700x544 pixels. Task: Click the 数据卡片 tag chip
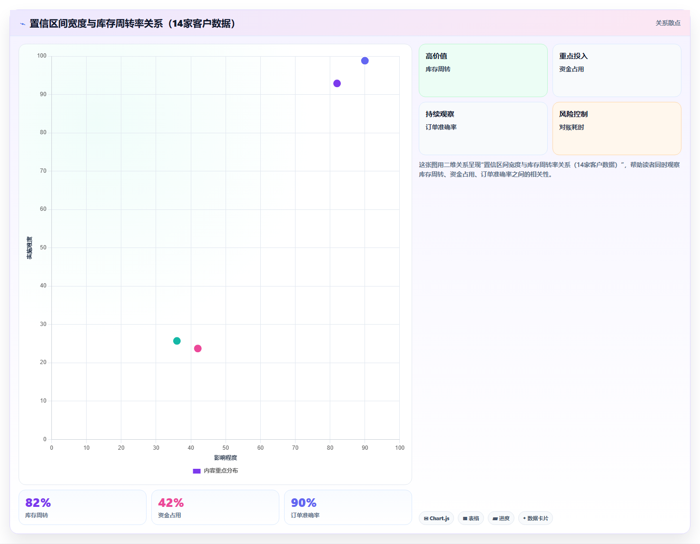535,518
